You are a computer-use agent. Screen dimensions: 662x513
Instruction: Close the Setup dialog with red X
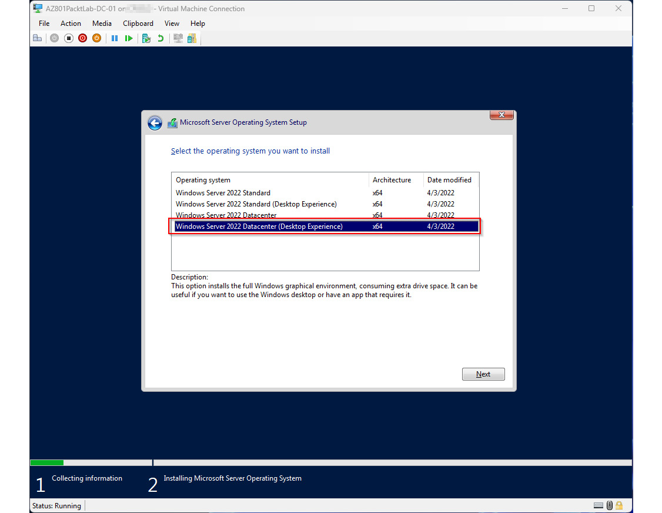501,115
